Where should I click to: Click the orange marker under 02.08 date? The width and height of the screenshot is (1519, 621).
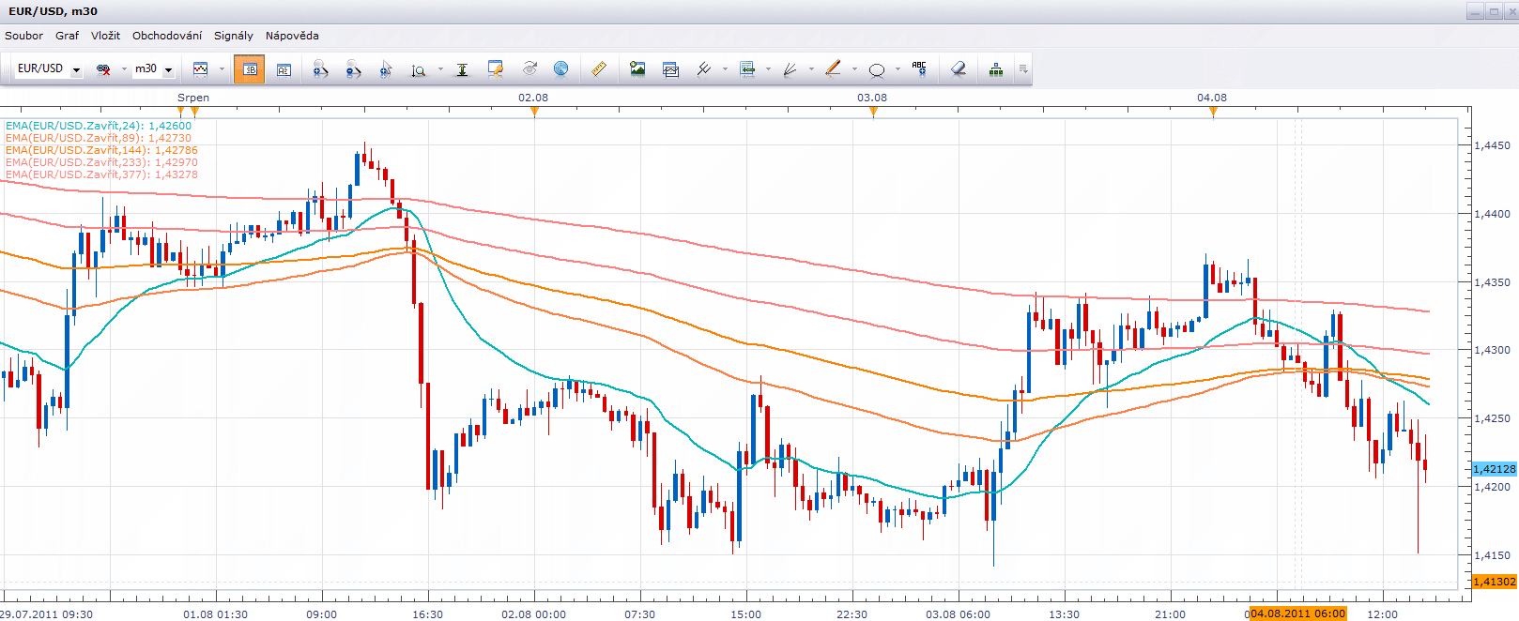pyautogui.click(x=534, y=112)
